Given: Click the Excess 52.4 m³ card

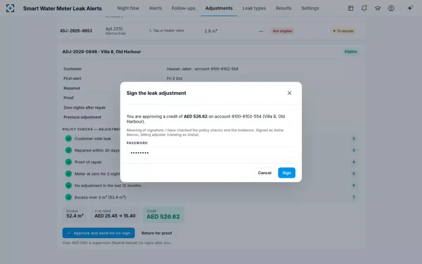Looking at the screenshot, I should (x=75, y=214).
